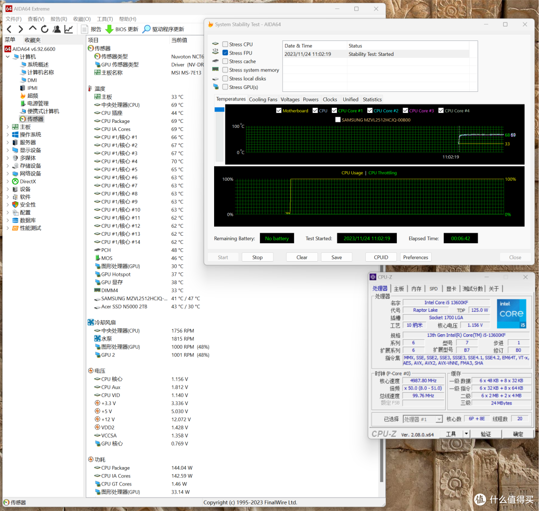539x511 pixels.
Task: Click the 电压 voltage section icon
Action: coord(91,371)
